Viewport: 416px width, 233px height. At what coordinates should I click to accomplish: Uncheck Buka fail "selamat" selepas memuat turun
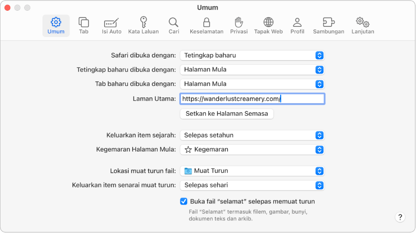pos(184,201)
